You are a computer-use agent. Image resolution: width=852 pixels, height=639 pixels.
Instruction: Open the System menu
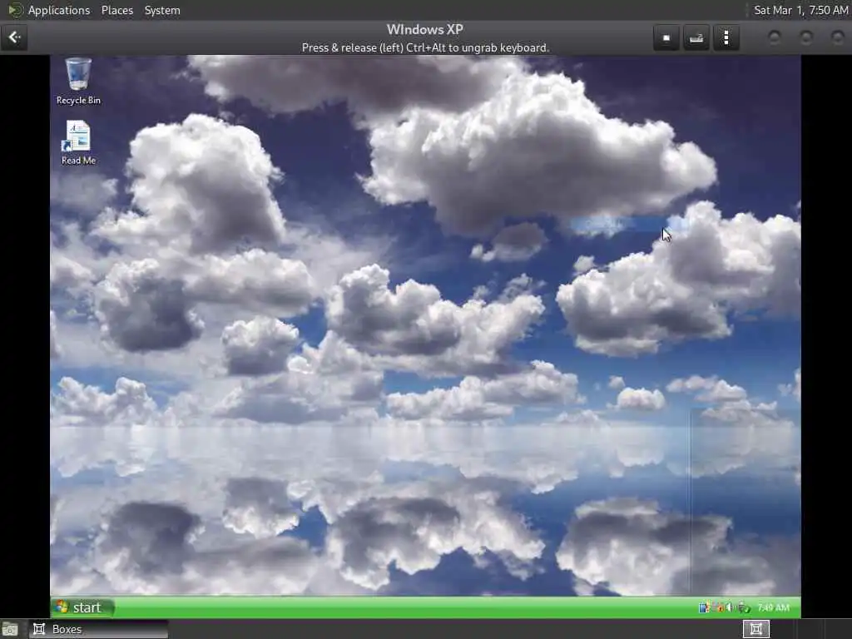pos(162,10)
